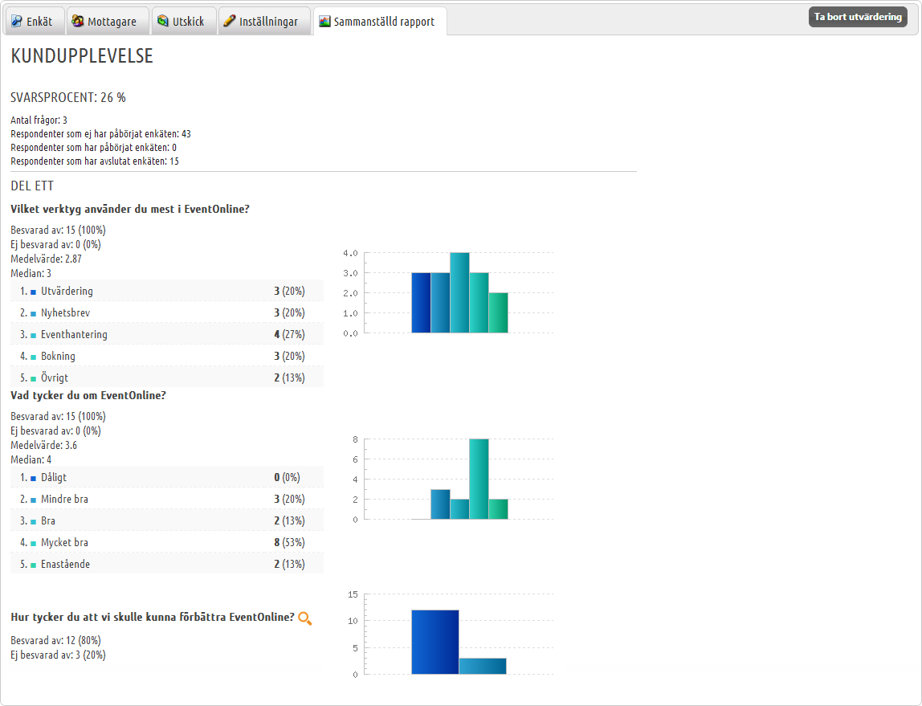This screenshot has width=922, height=706.
Task: Click the 4 (27%) value for Eventhantering
Action: pos(289,334)
